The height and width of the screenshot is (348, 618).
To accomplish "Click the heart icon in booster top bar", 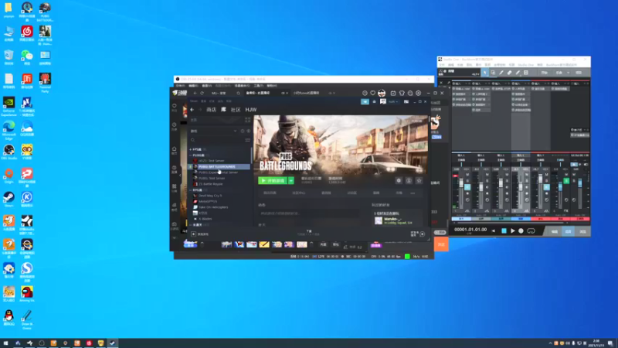I will [x=373, y=93].
